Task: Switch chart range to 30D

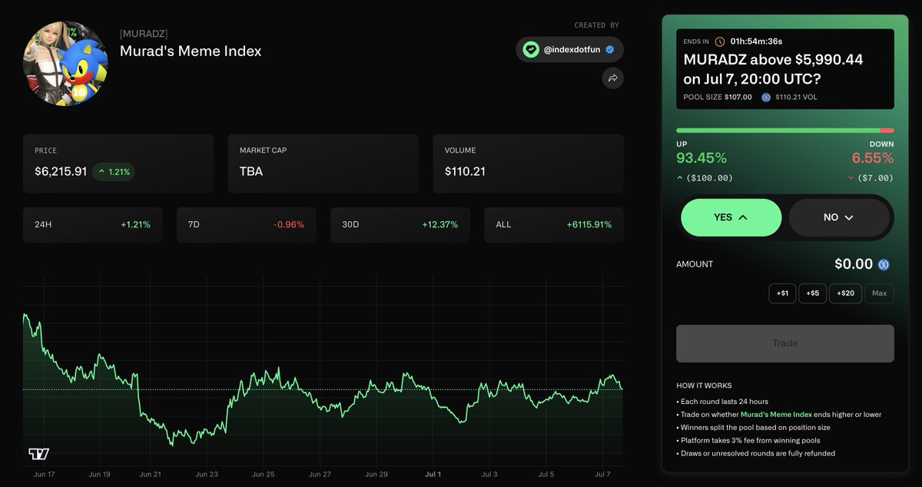Action: (x=400, y=225)
